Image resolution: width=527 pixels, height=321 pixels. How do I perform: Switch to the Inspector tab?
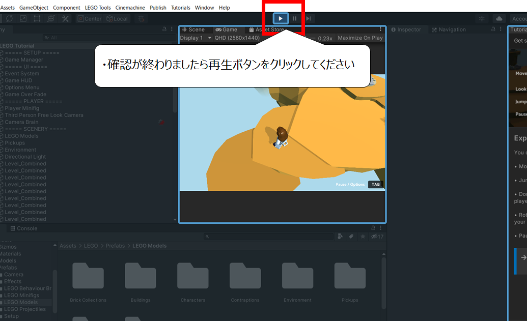click(406, 30)
